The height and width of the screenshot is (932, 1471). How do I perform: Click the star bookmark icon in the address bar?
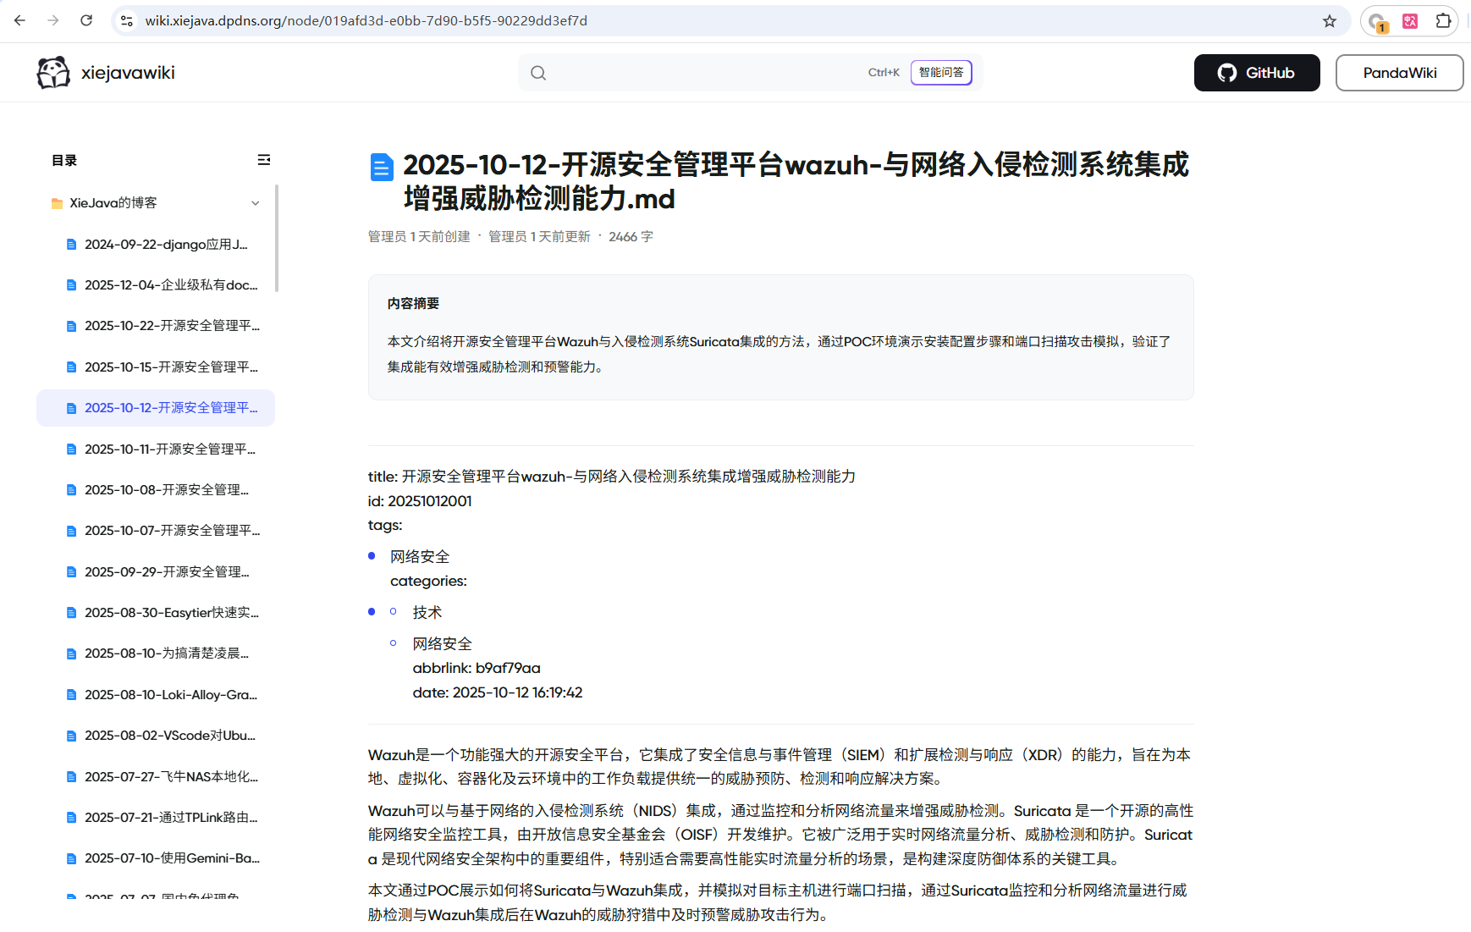click(x=1330, y=20)
